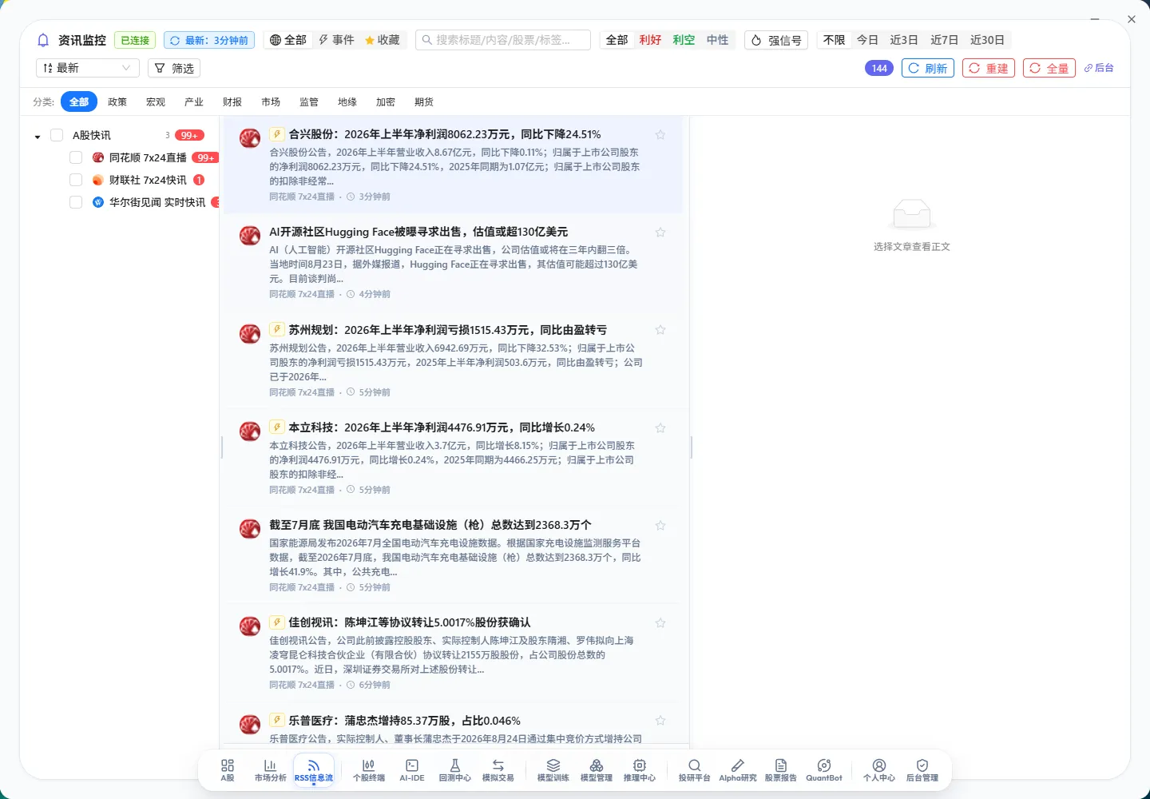Screen dimensions: 1150x799
Task: Open 个股终端 in the bottom dock
Action: 369,770
